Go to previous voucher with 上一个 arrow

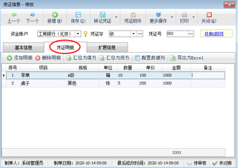pyautogui.click(x=14, y=15)
